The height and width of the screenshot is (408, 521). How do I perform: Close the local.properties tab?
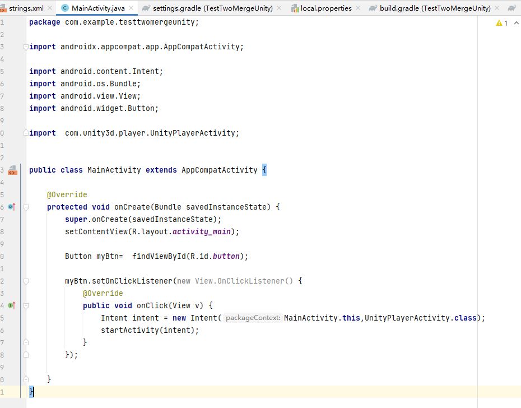coord(359,8)
